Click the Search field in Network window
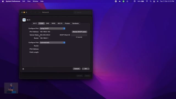Screen dimensions: 176x99 82,12
